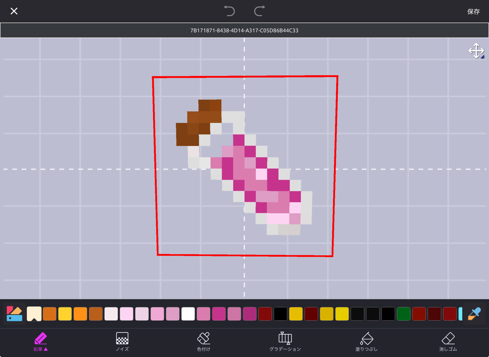Choose the green color swatch
The image size is (489, 357).
point(403,314)
